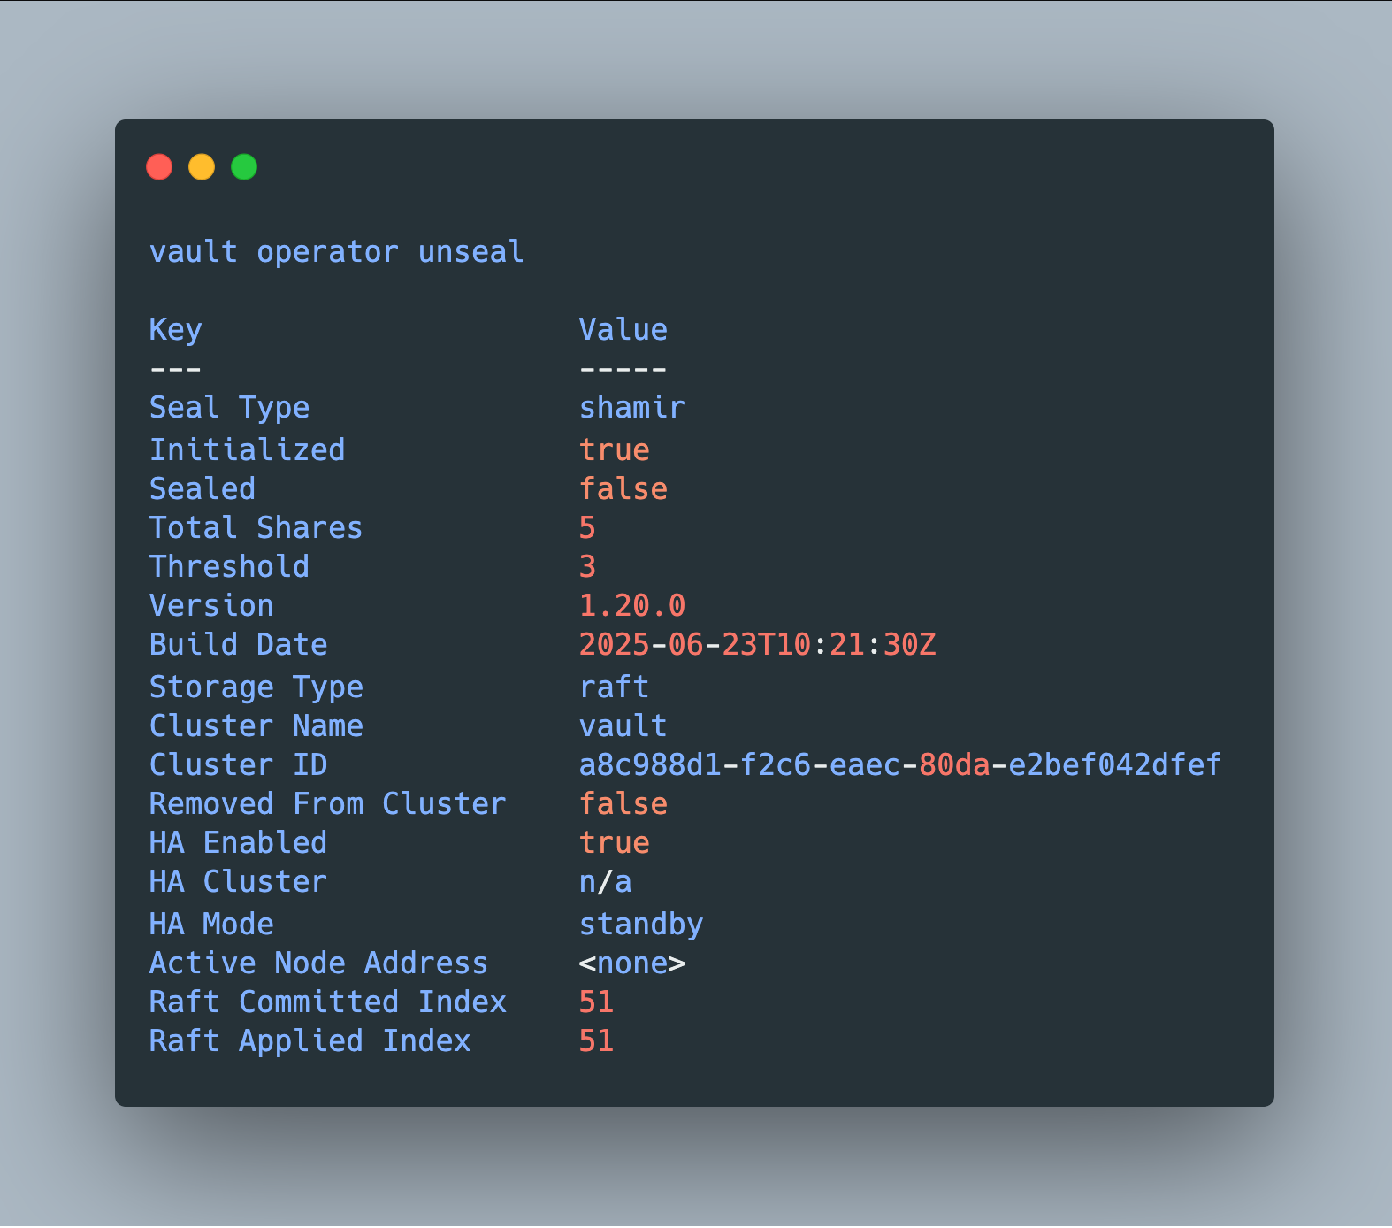Click the Total Shares value 5
This screenshot has width=1392, height=1228.
[587, 528]
